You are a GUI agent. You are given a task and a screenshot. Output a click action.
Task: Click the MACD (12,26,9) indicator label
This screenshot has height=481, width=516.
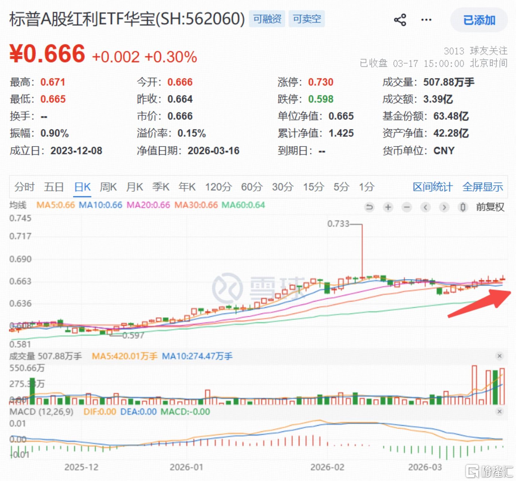[41, 412]
